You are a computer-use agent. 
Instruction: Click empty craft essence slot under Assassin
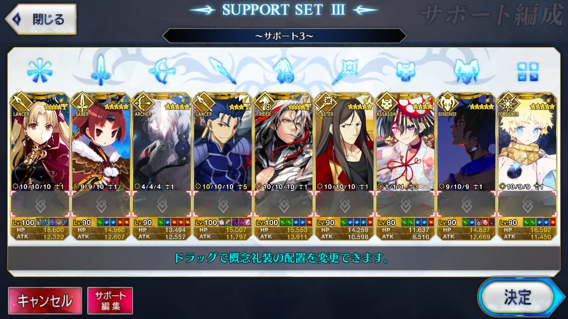click(x=406, y=204)
